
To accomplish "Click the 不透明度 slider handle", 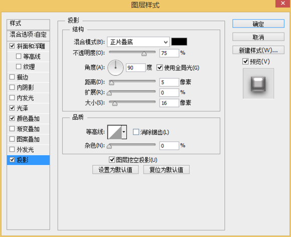I will 144,54.
